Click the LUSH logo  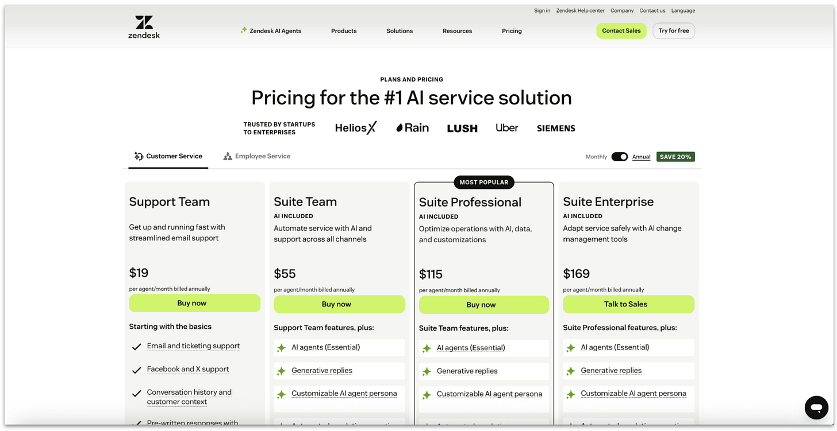(x=462, y=129)
